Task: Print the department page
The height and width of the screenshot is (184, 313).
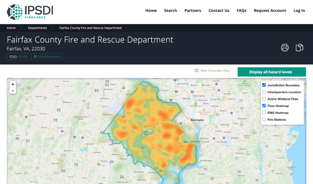Action: point(285,48)
